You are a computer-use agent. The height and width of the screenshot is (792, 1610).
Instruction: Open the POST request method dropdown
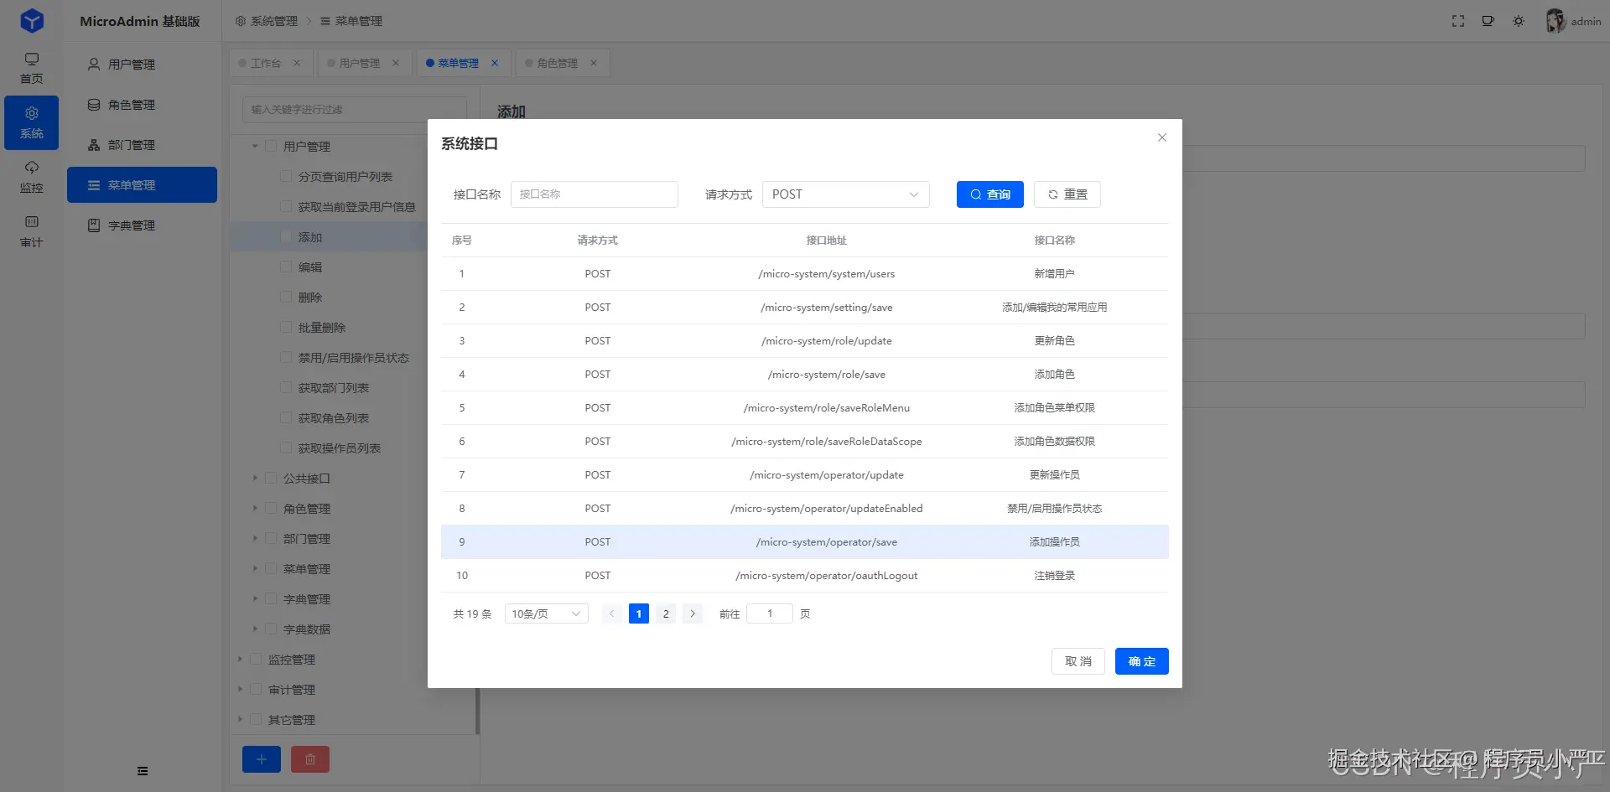[x=844, y=194]
